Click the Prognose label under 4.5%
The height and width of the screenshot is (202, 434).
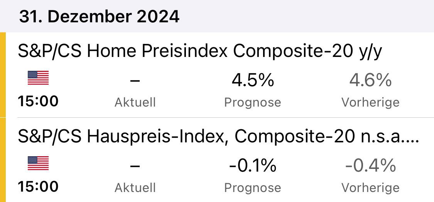pos(253,102)
